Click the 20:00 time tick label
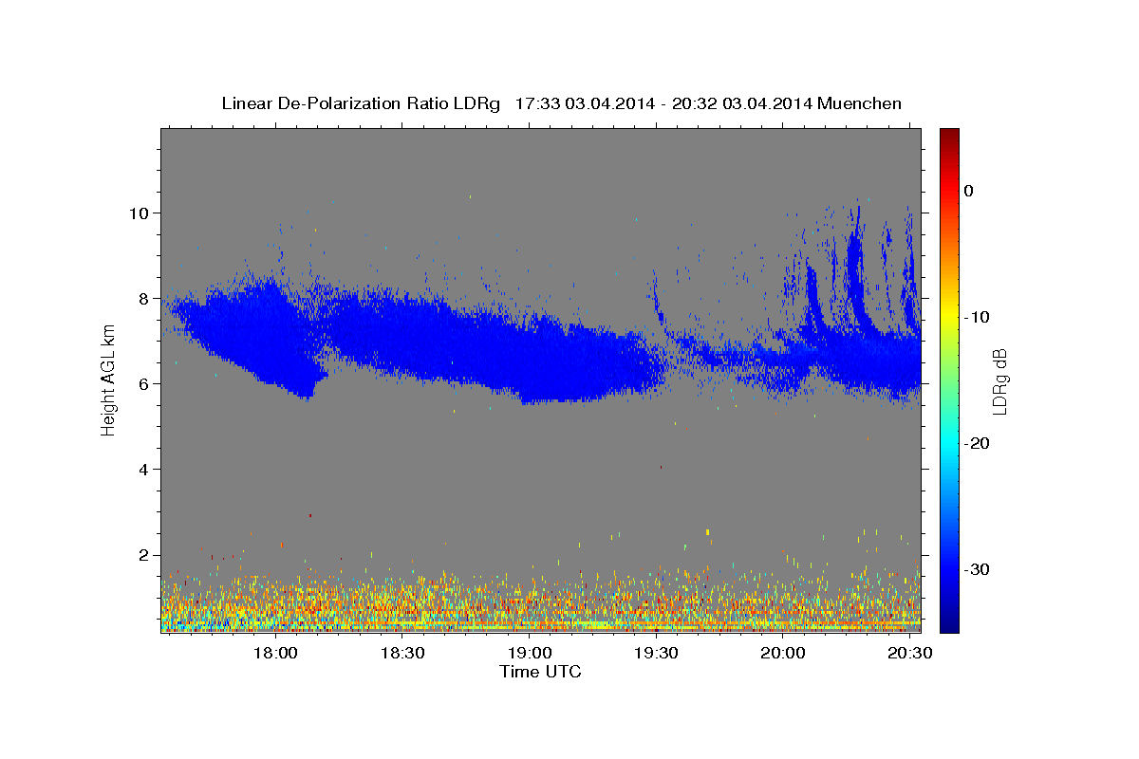Image resolution: width=1139 pixels, height=759 pixels. [783, 654]
